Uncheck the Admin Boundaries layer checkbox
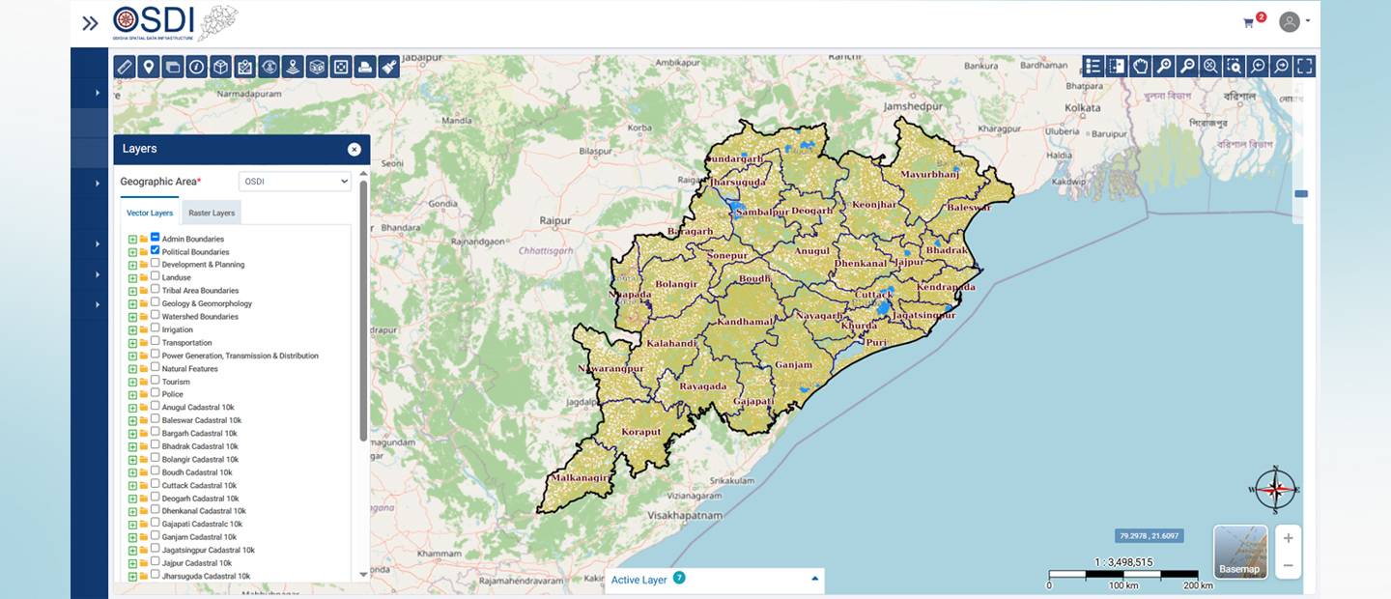Viewport: 1391px width, 599px height. pos(155,237)
